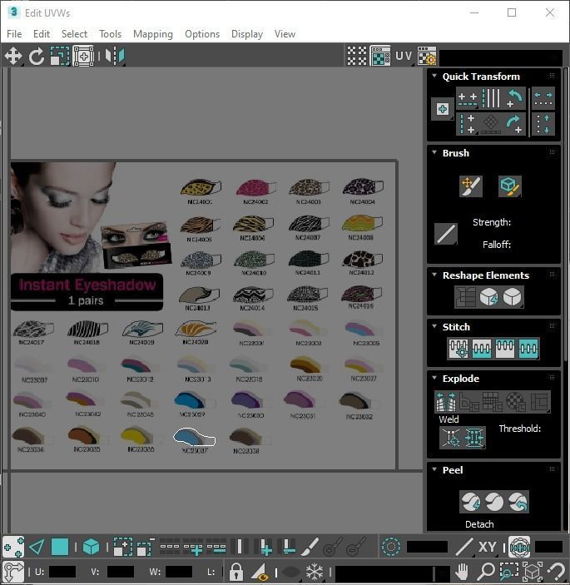Collapse the Stitch rollout
The image size is (570, 585).
pos(434,326)
